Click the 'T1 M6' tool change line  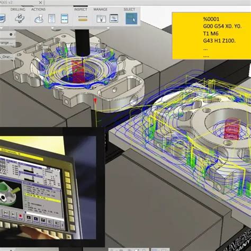point(211,33)
